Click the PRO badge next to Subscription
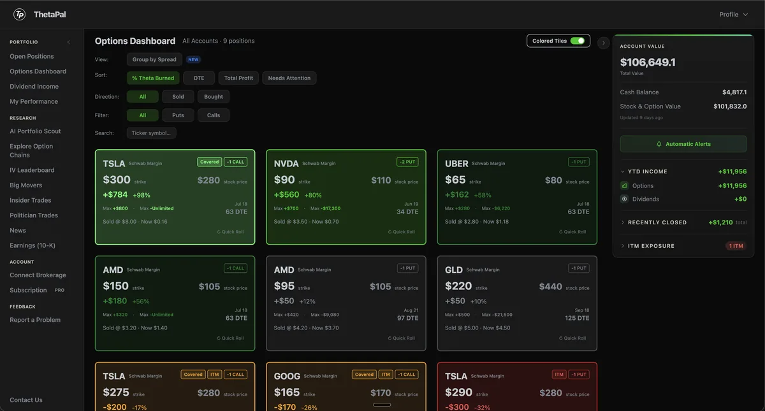 tap(59, 290)
